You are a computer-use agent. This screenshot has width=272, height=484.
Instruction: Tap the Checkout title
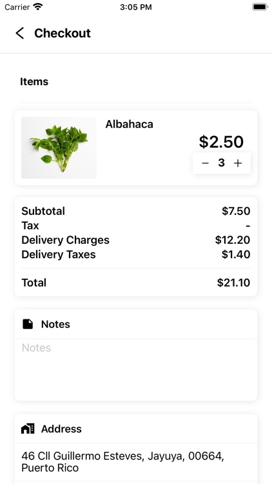(x=63, y=33)
